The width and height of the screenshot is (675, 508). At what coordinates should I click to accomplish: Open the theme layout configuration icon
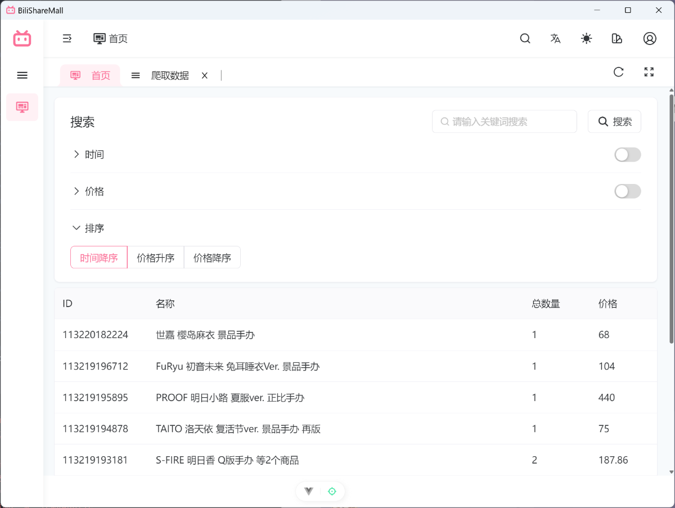[616, 38]
